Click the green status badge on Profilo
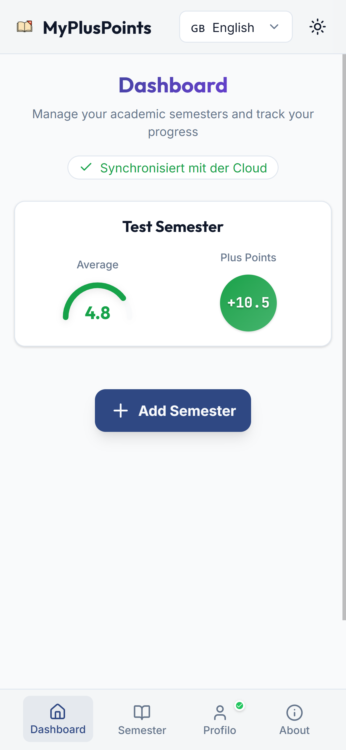This screenshot has width=346, height=750. pyautogui.click(x=240, y=706)
